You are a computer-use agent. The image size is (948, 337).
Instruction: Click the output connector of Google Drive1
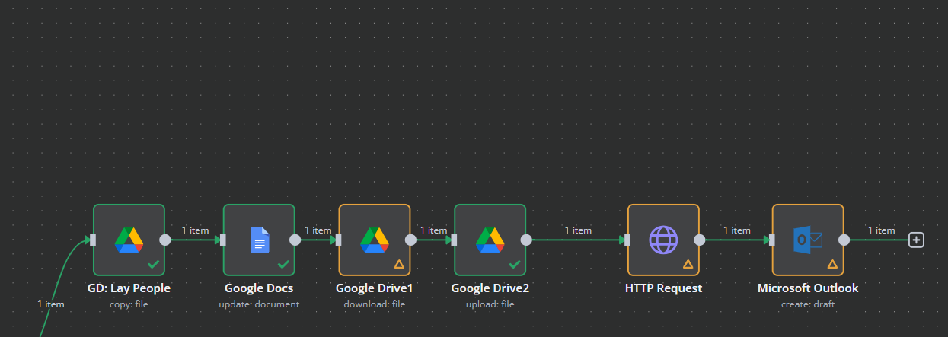point(410,240)
